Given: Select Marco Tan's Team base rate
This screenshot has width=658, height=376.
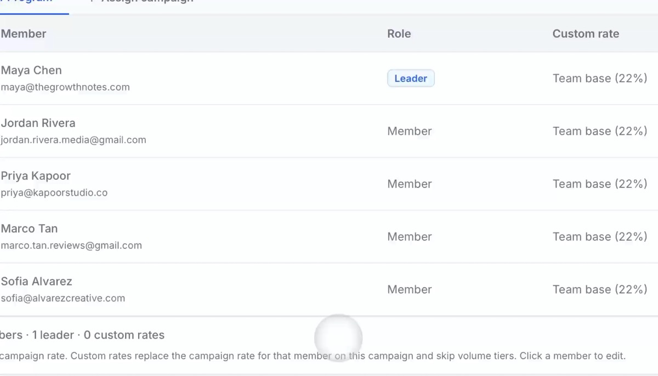Looking at the screenshot, I should (600, 236).
